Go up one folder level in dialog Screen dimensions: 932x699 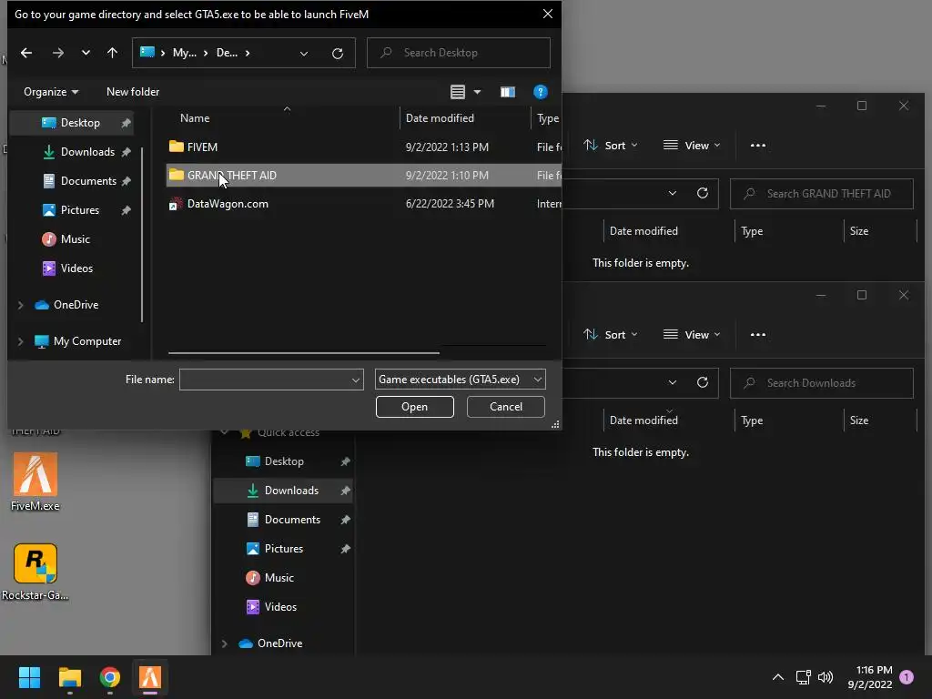[112, 53]
